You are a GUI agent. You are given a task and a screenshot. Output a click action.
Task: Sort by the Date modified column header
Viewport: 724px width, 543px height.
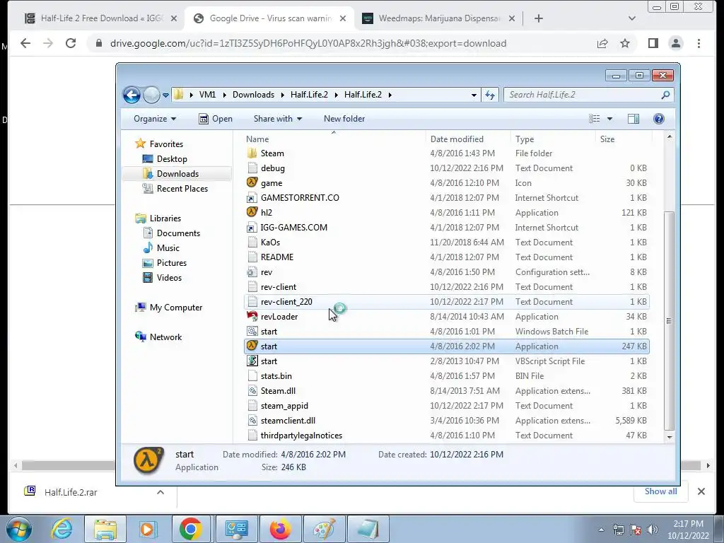click(x=457, y=139)
